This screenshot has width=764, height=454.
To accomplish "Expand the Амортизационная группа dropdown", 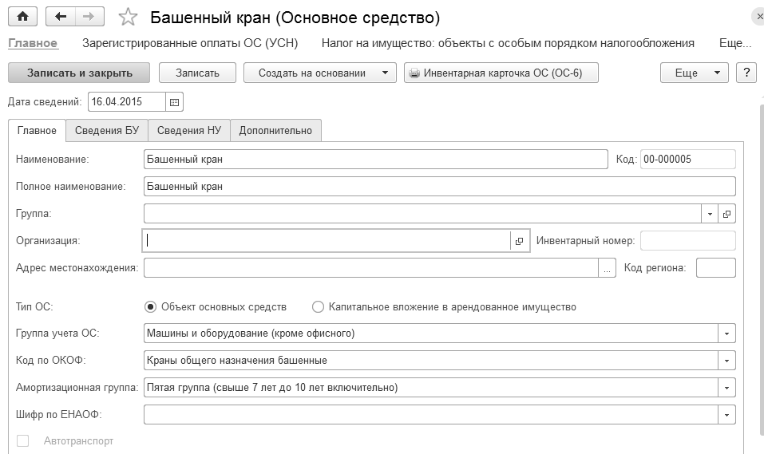I will 726,388.
